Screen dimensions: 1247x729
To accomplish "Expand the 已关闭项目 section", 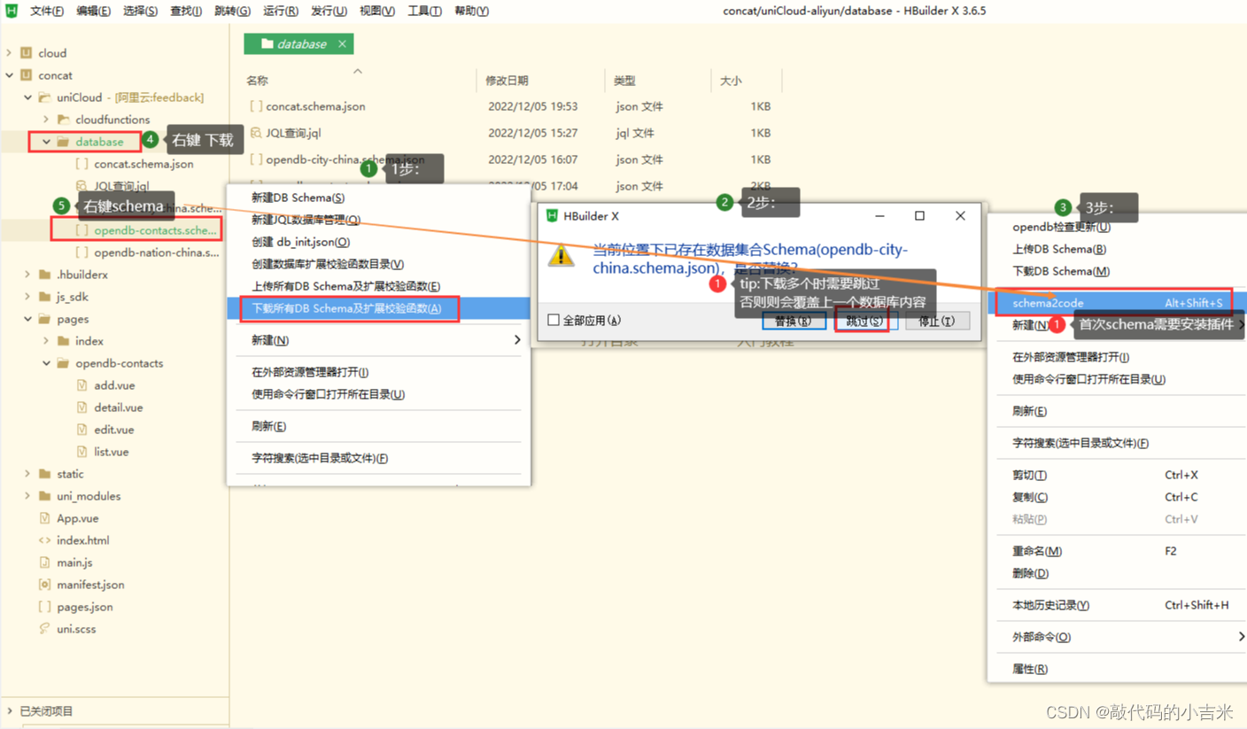I will (9, 711).
